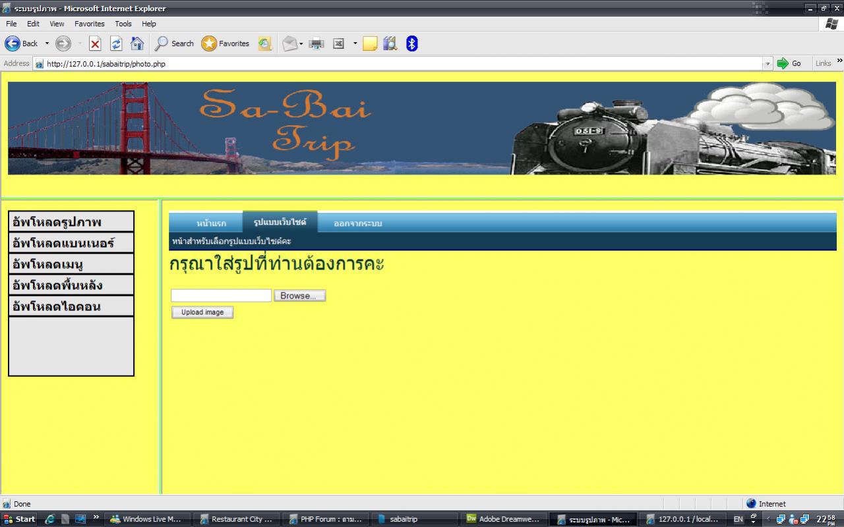This screenshot has height=527, width=844.
Task: Open the Start menu
Action: (x=20, y=519)
